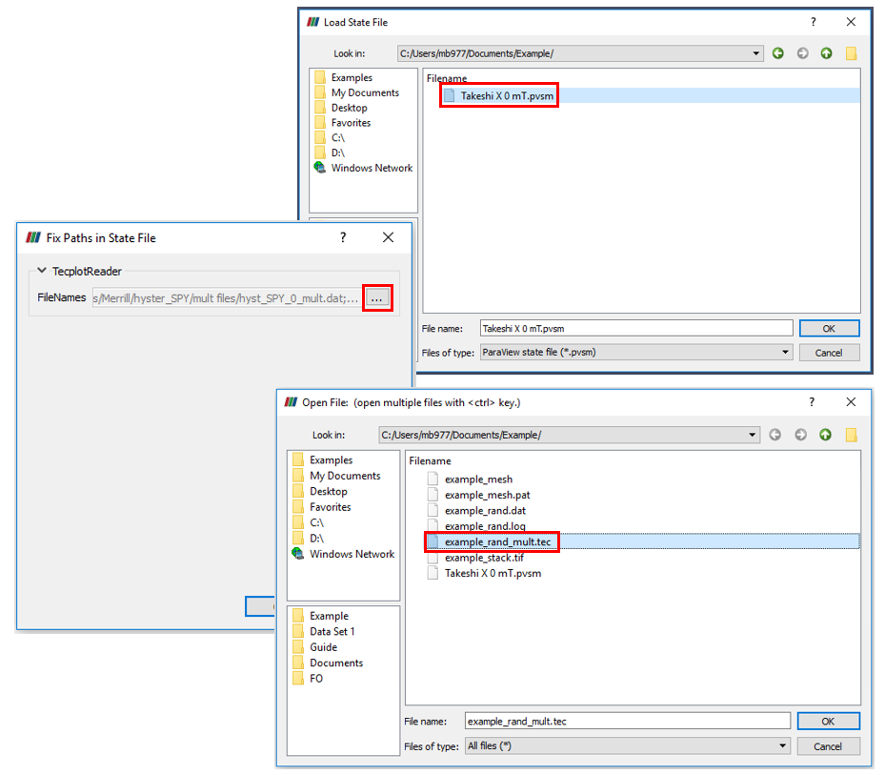Viewport: 885px width, 775px height.
Task: Click the navigate up arrow in Load State File
Action: pos(826,53)
